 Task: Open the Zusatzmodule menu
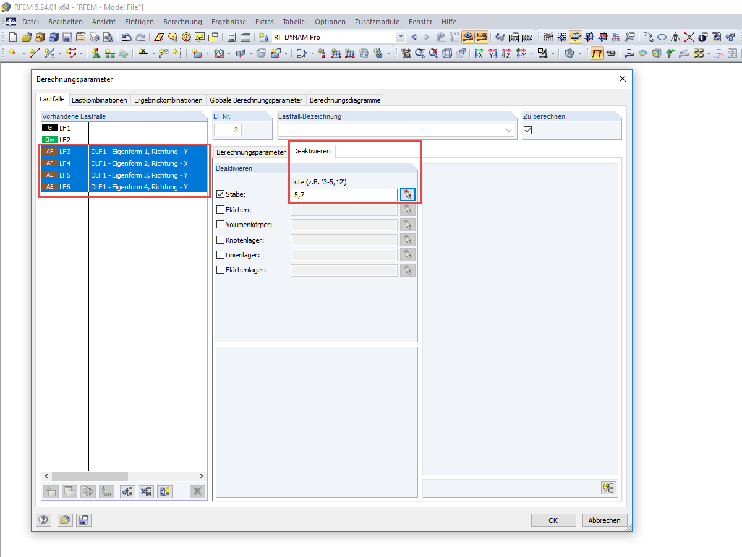[377, 22]
